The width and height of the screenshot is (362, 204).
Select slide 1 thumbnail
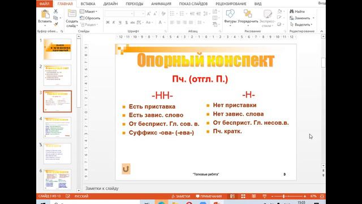point(58,49)
